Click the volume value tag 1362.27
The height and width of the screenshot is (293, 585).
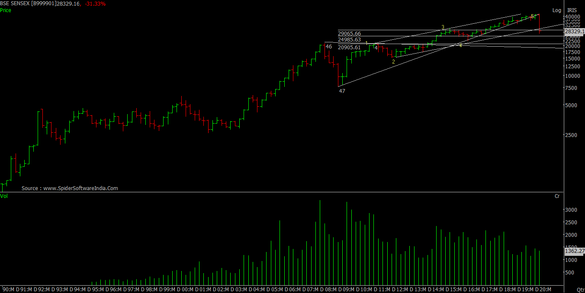pyautogui.click(x=575, y=251)
